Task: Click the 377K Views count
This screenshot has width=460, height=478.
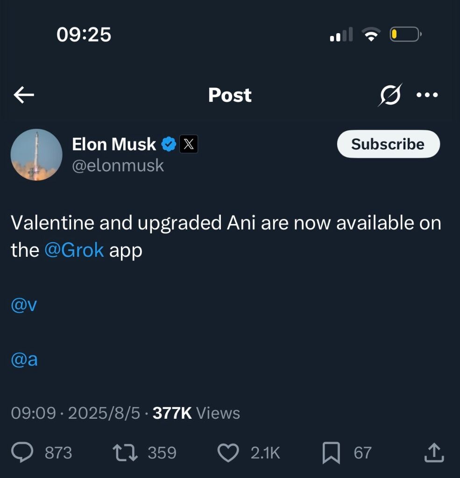Action: tap(196, 413)
